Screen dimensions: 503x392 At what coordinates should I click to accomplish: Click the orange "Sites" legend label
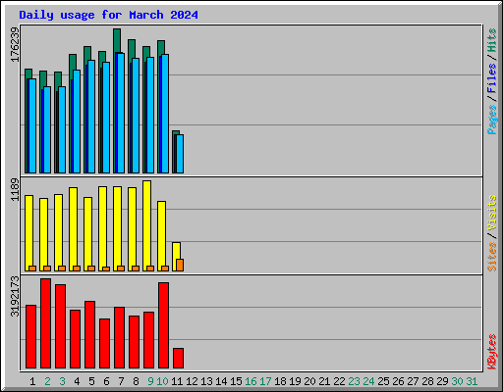(491, 257)
